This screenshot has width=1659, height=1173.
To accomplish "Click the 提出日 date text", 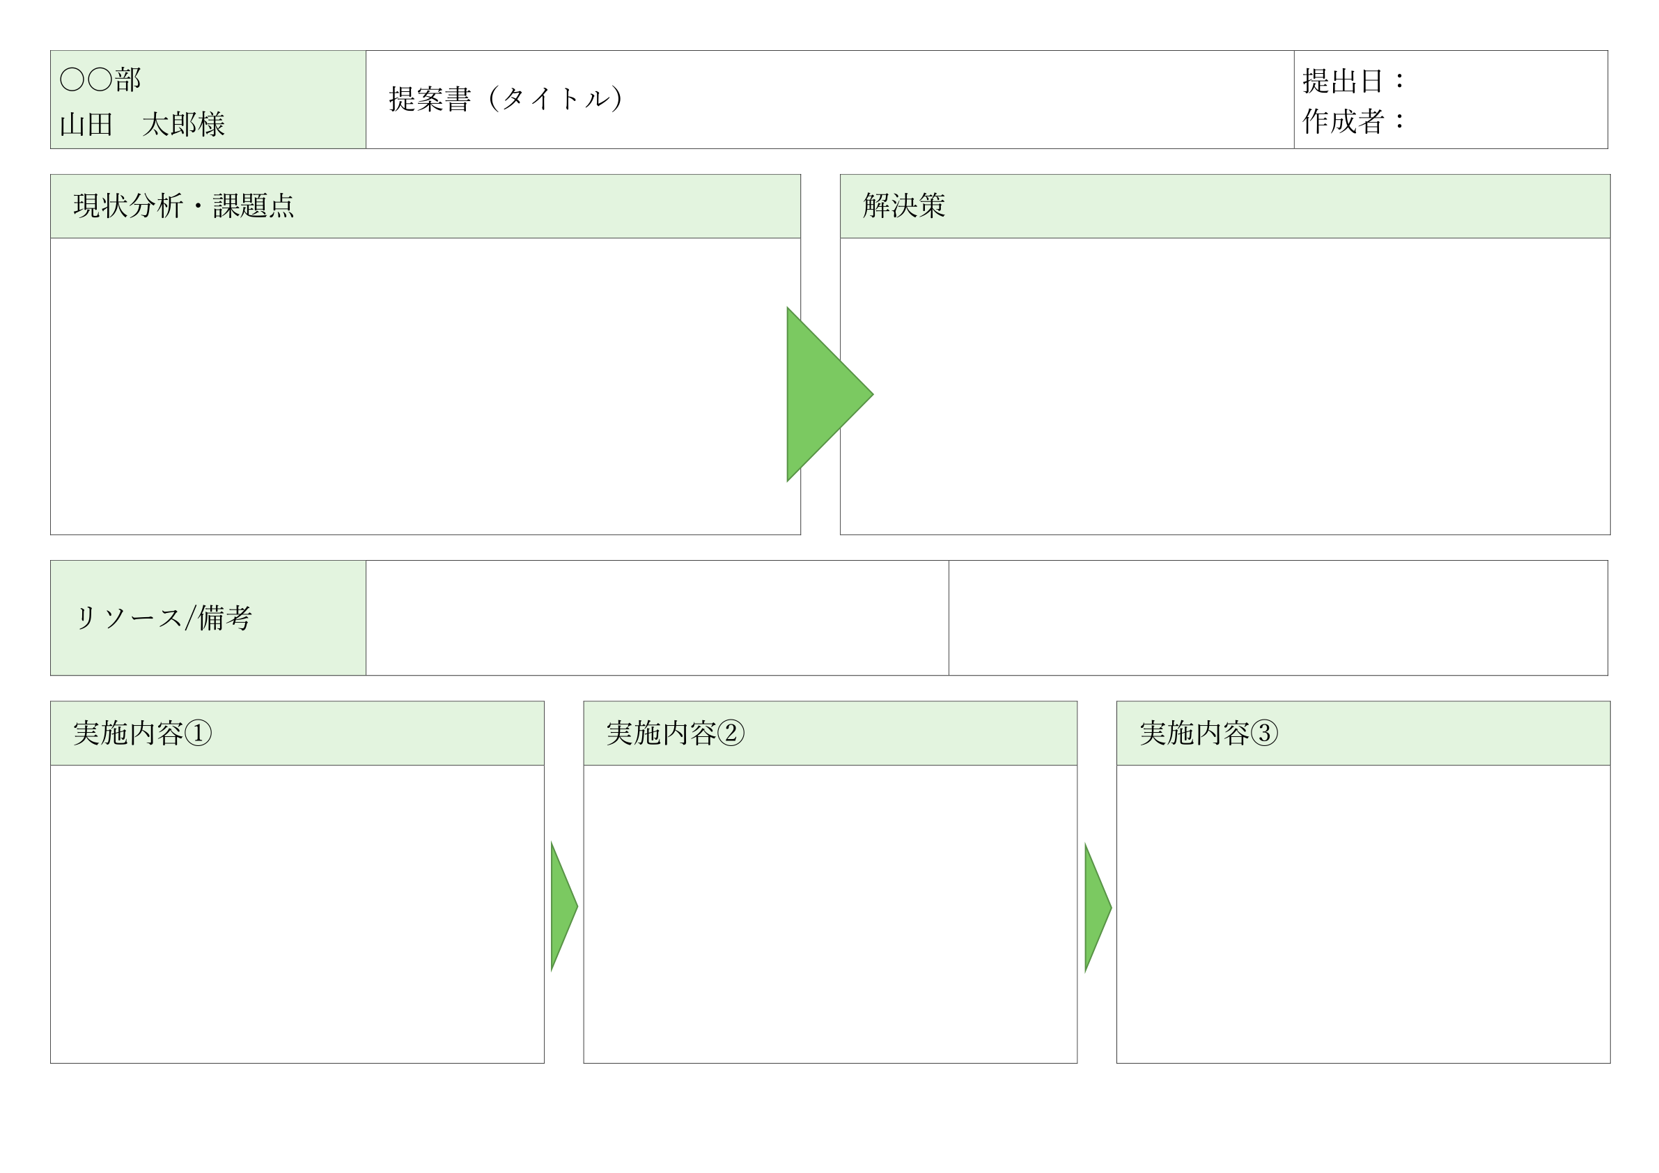I will (1353, 81).
